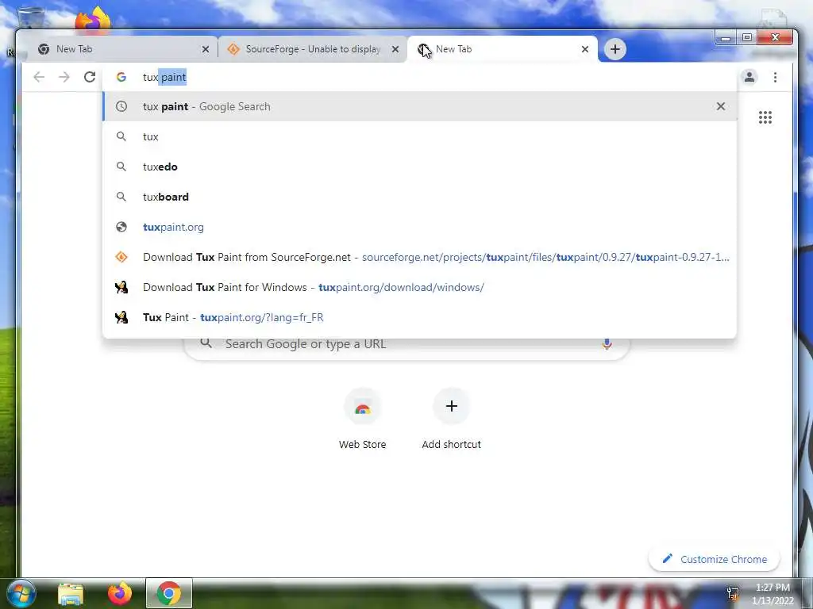The width and height of the screenshot is (813, 609).
Task: Click the Google logo in address bar
Action: coord(121,77)
